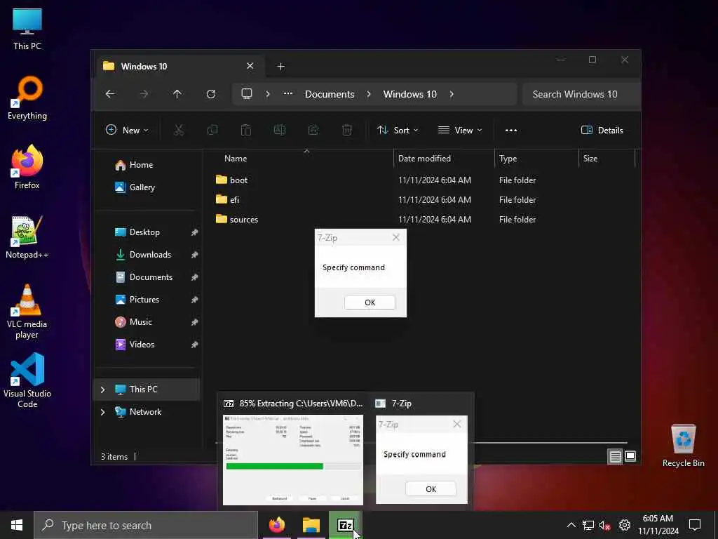Expand This PC tree node
Viewport: 718px width, 539px height.
point(102,390)
